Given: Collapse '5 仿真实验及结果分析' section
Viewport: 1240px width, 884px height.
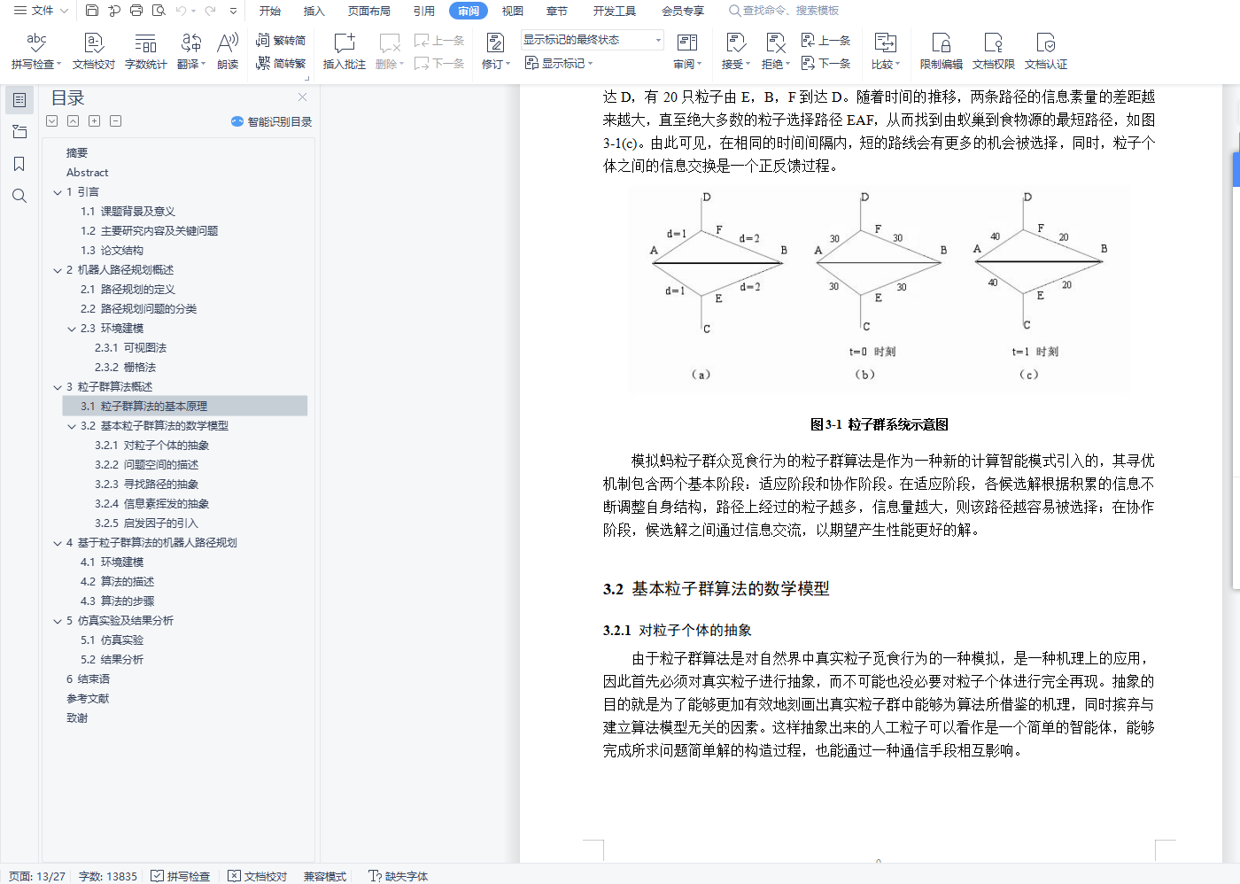Looking at the screenshot, I should [x=58, y=621].
